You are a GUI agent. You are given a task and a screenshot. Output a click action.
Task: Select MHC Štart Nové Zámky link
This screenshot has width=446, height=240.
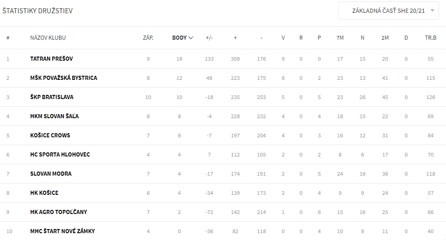[63, 231]
